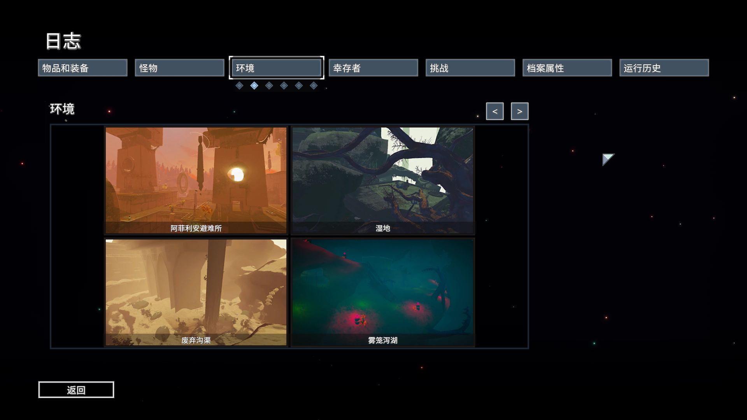The image size is (747, 420).
Task: Open the 幸存者 tab
Action: (373, 68)
